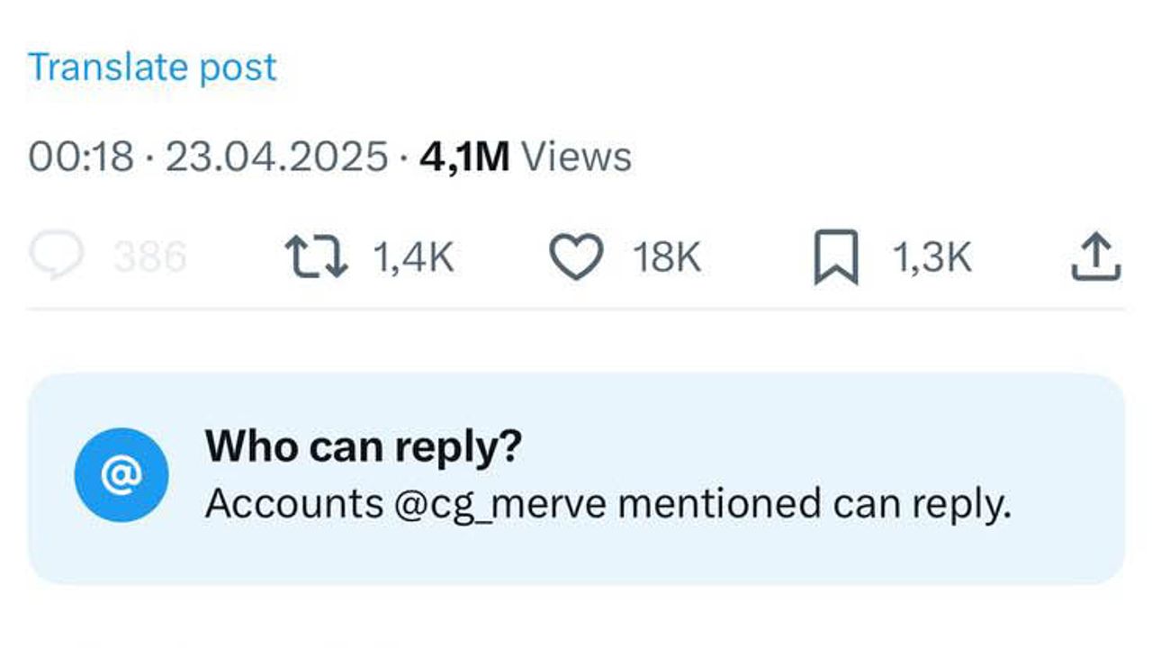Click the "Who can reply?" heading
This screenshot has height=648, width=1152.
click(x=364, y=447)
